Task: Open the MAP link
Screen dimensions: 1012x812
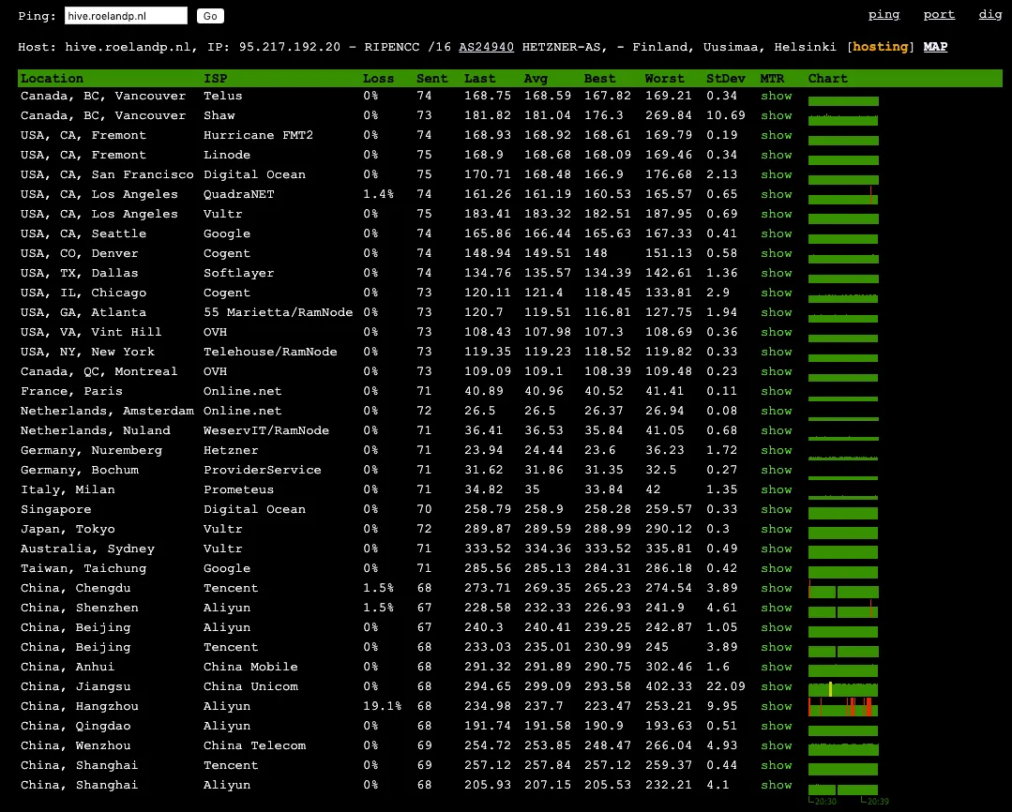Action: 935,47
